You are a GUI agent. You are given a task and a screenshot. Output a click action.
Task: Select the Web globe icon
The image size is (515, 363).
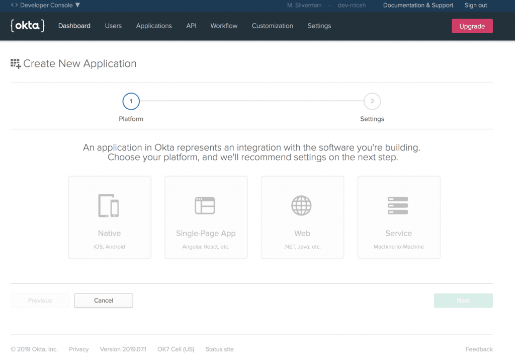click(x=301, y=205)
